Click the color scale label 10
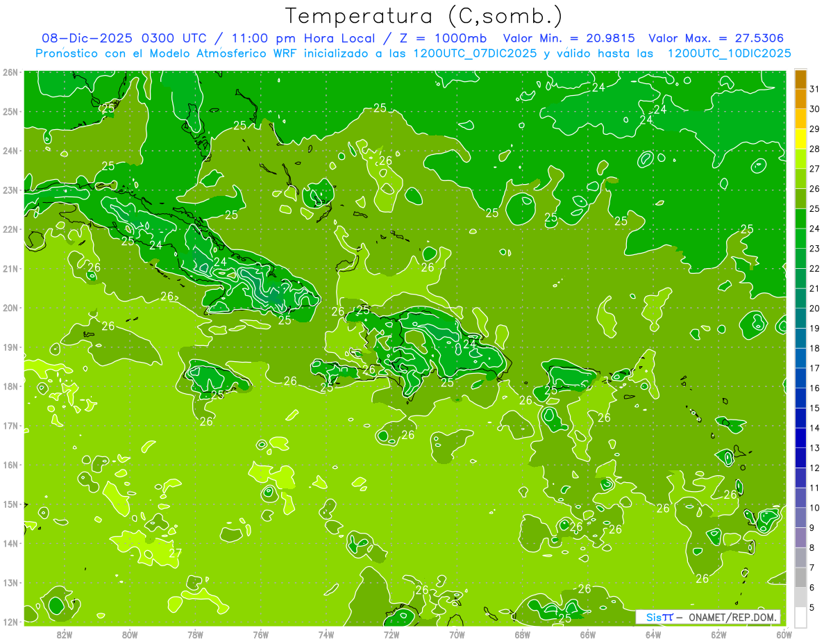Screen dimensions: 833x644 click(x=815, y=507)
